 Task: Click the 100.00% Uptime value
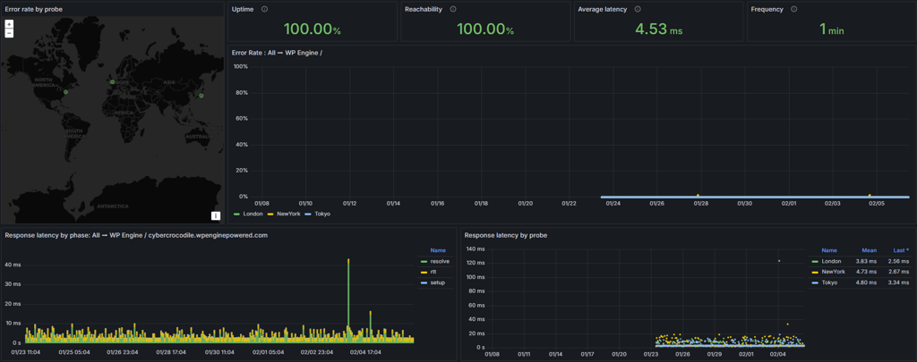point(312,29)
